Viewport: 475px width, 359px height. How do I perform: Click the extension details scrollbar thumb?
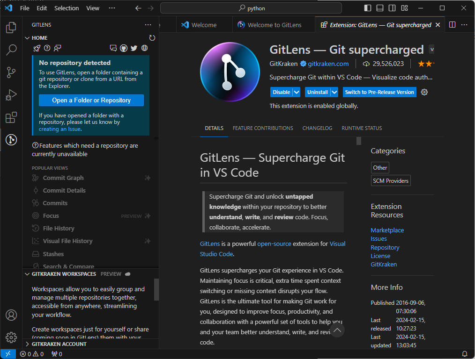[359, 141]
